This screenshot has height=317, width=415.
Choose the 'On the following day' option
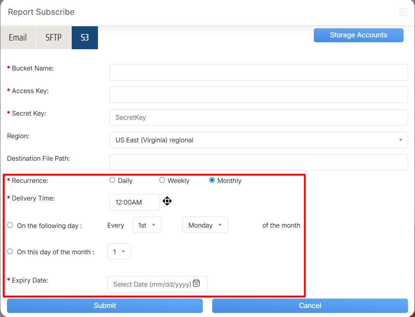tap(10, 225)
